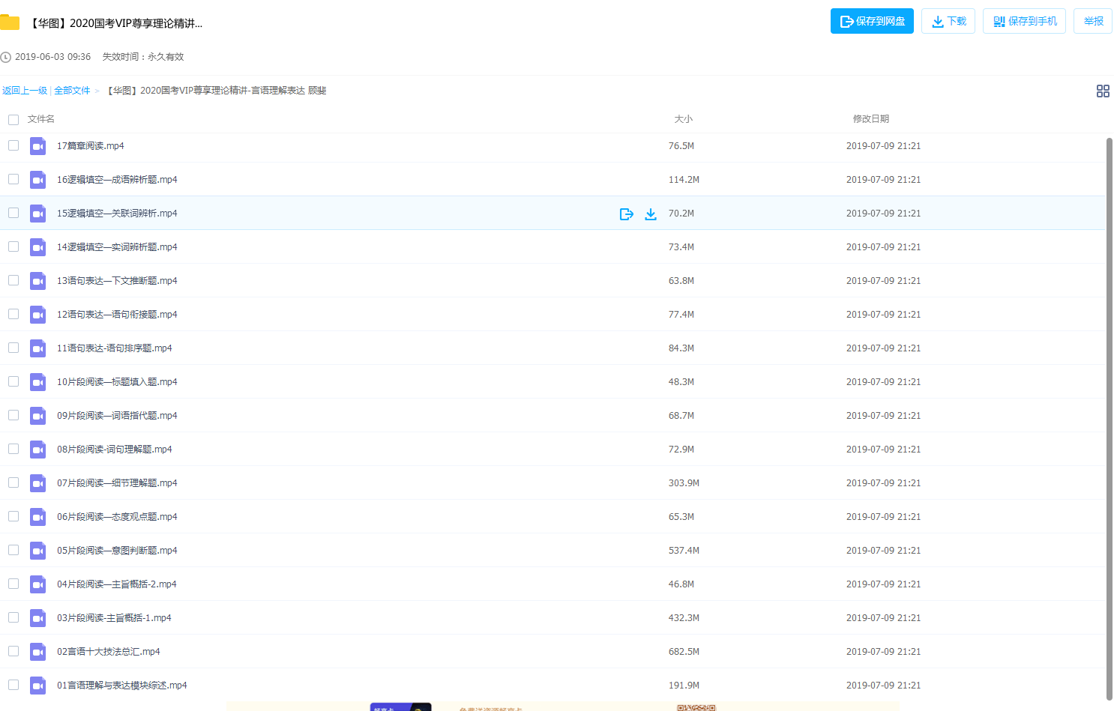
Task: Click the video icon for 01言语理解与表达模块综述.mp4
Action: tap(38, 686)
